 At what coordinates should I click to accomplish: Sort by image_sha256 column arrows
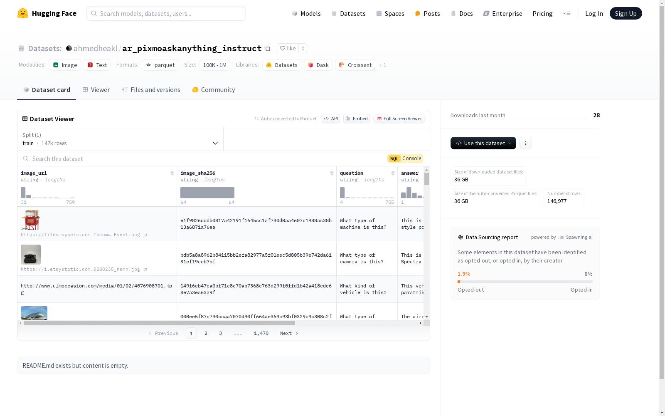332,173
